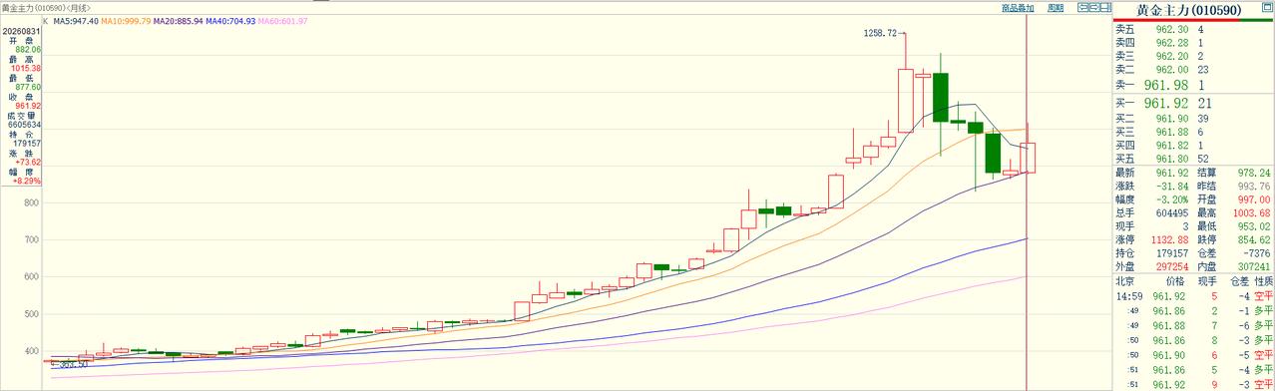Click the 买三 961.88 order row
1275x391 pixels.
(1194, 132)
